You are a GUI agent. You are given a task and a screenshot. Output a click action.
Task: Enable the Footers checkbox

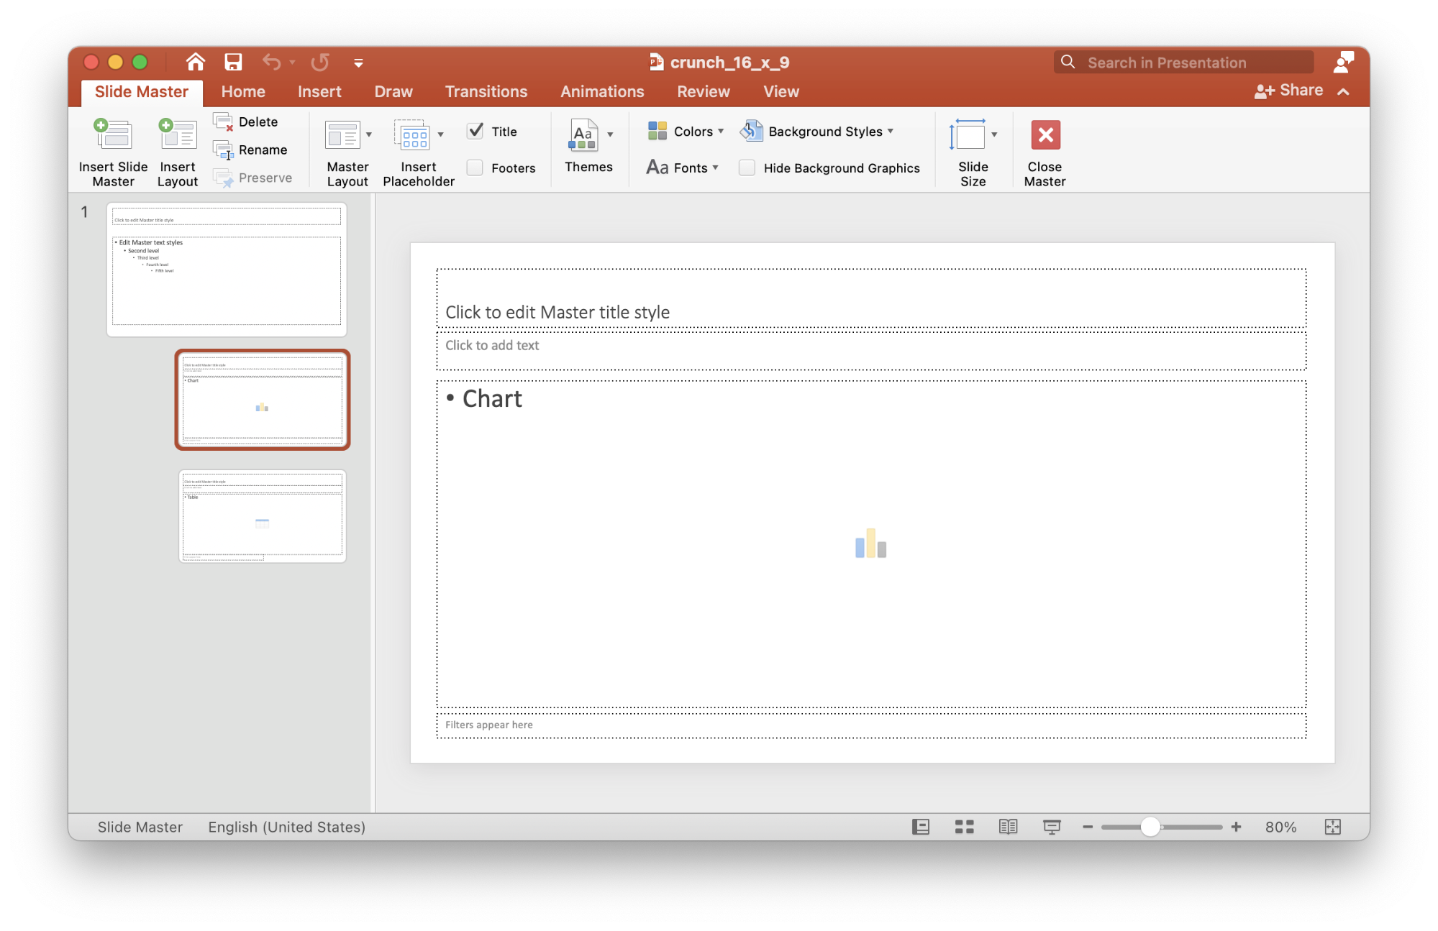pyautogui.click(x=475, y=168)
